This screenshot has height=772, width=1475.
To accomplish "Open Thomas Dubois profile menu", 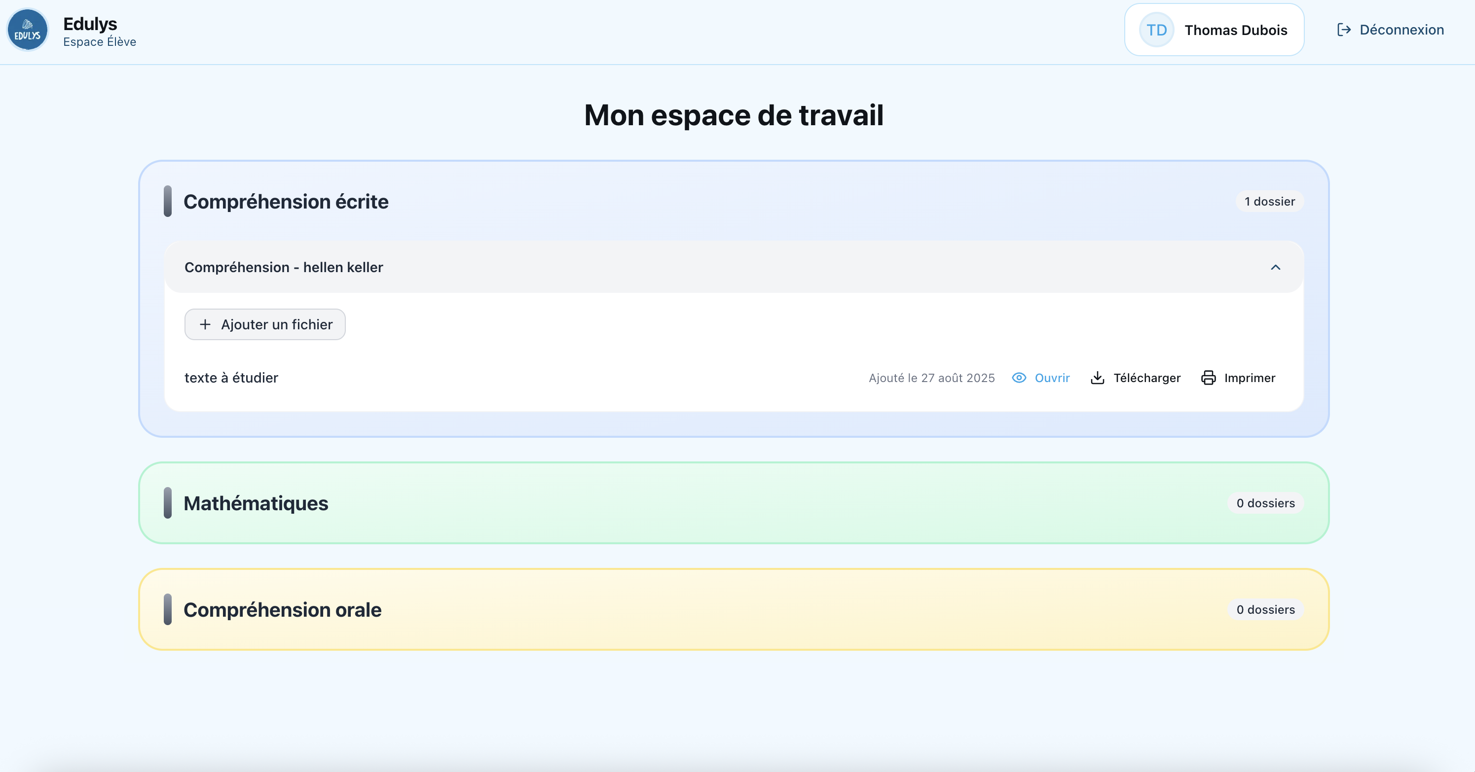I will (1235, 30).
